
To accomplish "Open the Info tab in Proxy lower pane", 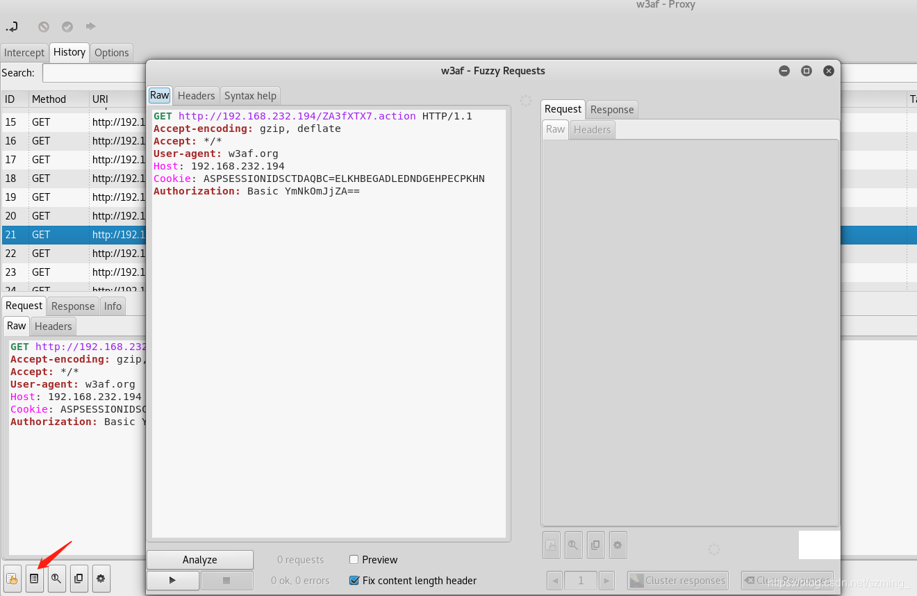I will click(x=113, y=306).
